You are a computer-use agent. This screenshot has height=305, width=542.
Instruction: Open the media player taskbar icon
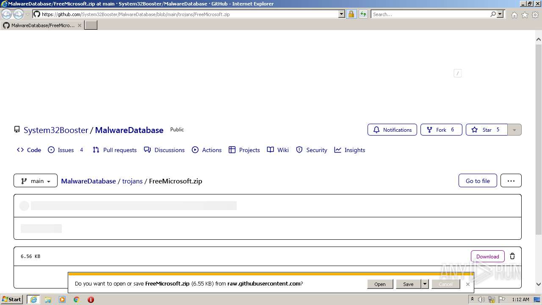click(62, 299)
